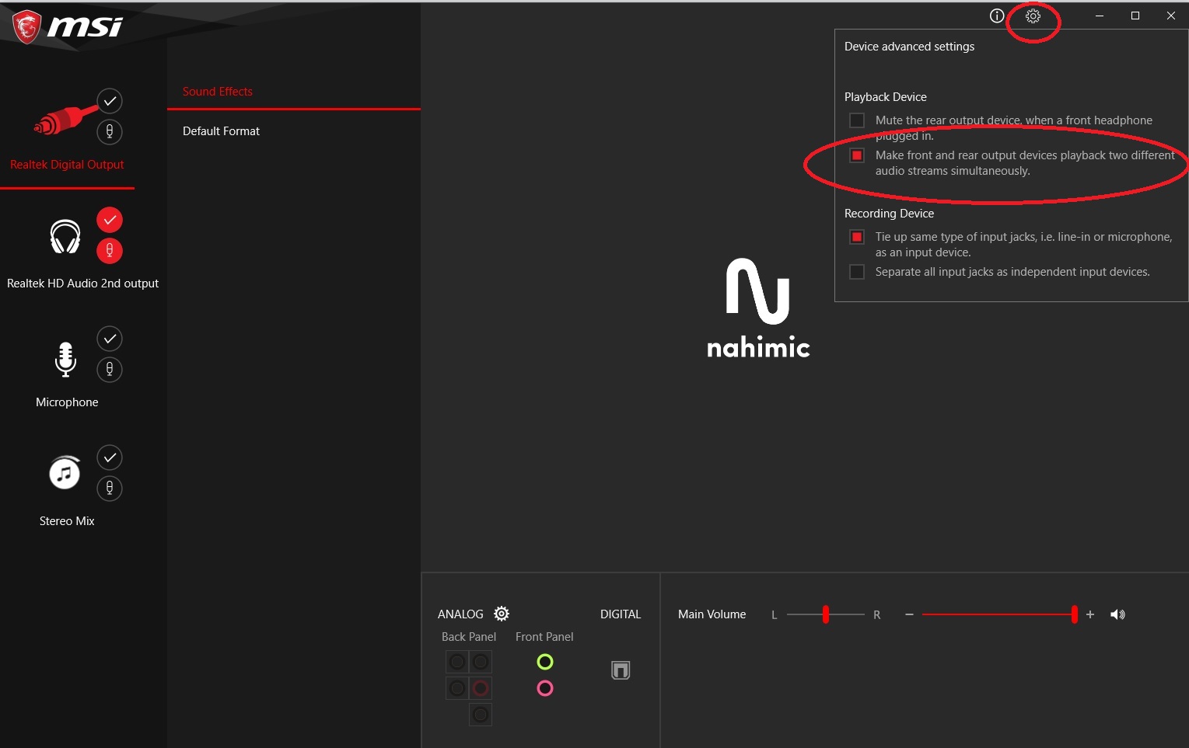Screen dimensions: 1189x748
Task: Click the red-ringed Back Panel jack
Action: [x=481, y=688]
